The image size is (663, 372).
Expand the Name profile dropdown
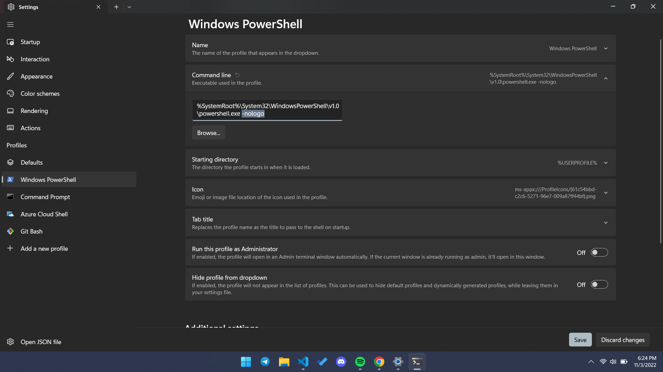pyautogui.click(x=606, y=48)
